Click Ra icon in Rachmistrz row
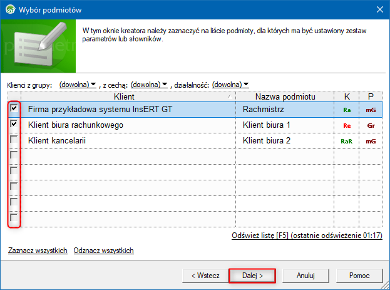Screen dimensions: 390x290 (x=347, y=110)
